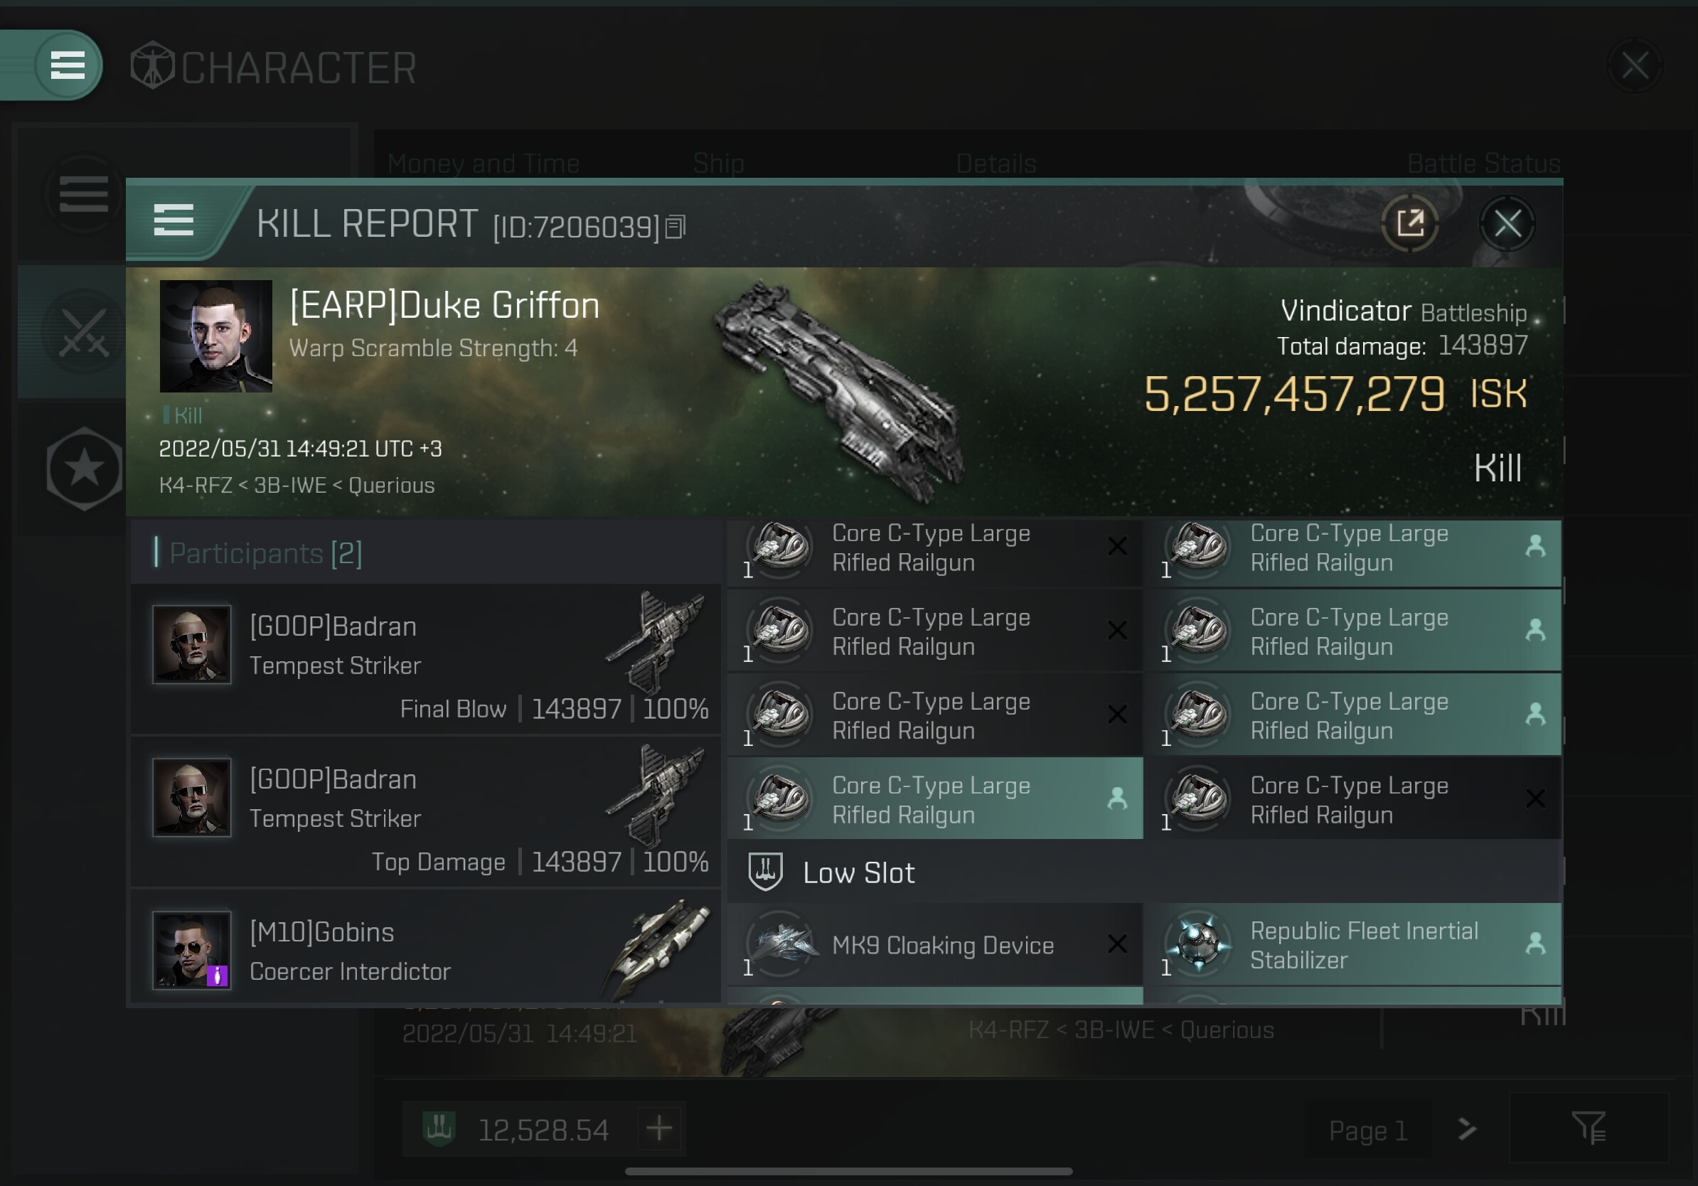
Task: Copy the kill report ID
Action: tap(676, 227)
